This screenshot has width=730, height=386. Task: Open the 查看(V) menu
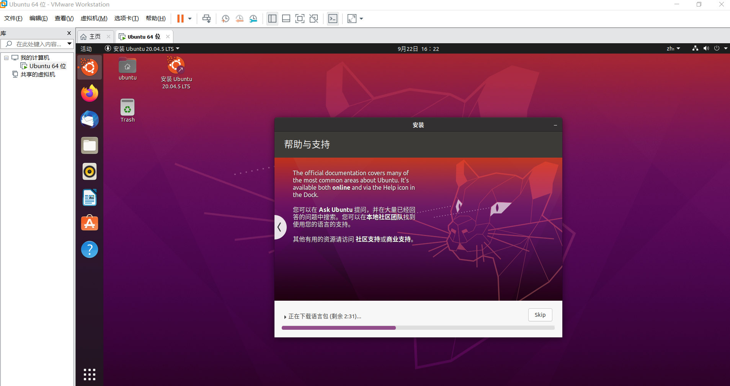(64, 18)
